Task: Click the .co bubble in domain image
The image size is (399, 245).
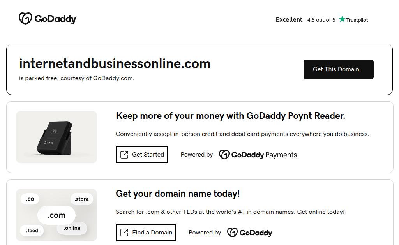Action: pos(30,199)
